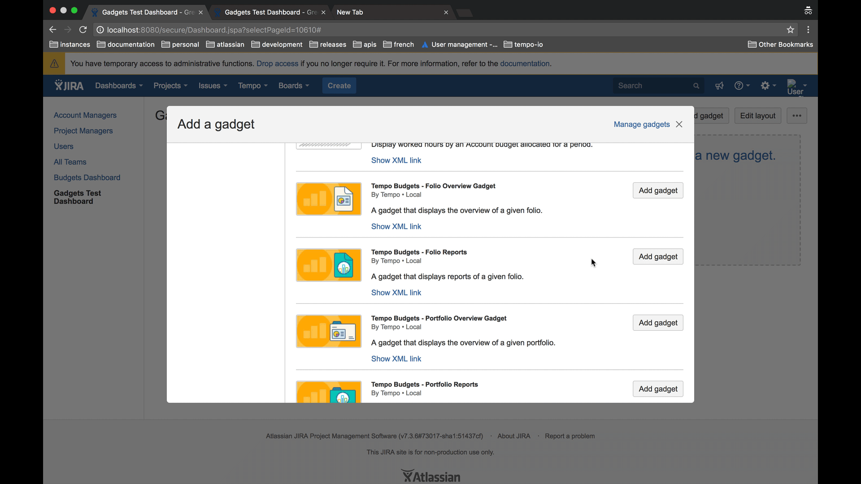
Task: Bookmark page with star icon
Action: tap(790, 30)
